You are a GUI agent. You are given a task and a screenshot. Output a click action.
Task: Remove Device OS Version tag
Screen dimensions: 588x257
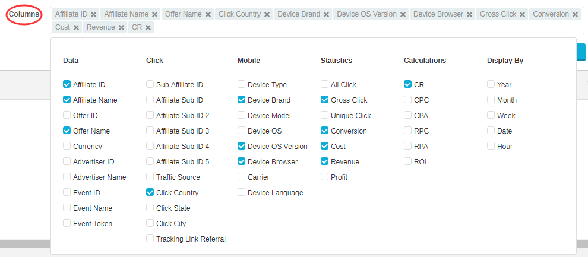(403, 15)
